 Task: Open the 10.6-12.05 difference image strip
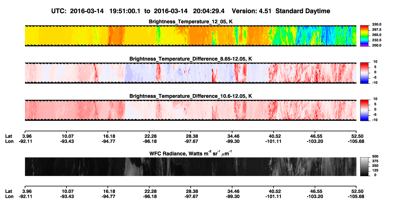190,110
